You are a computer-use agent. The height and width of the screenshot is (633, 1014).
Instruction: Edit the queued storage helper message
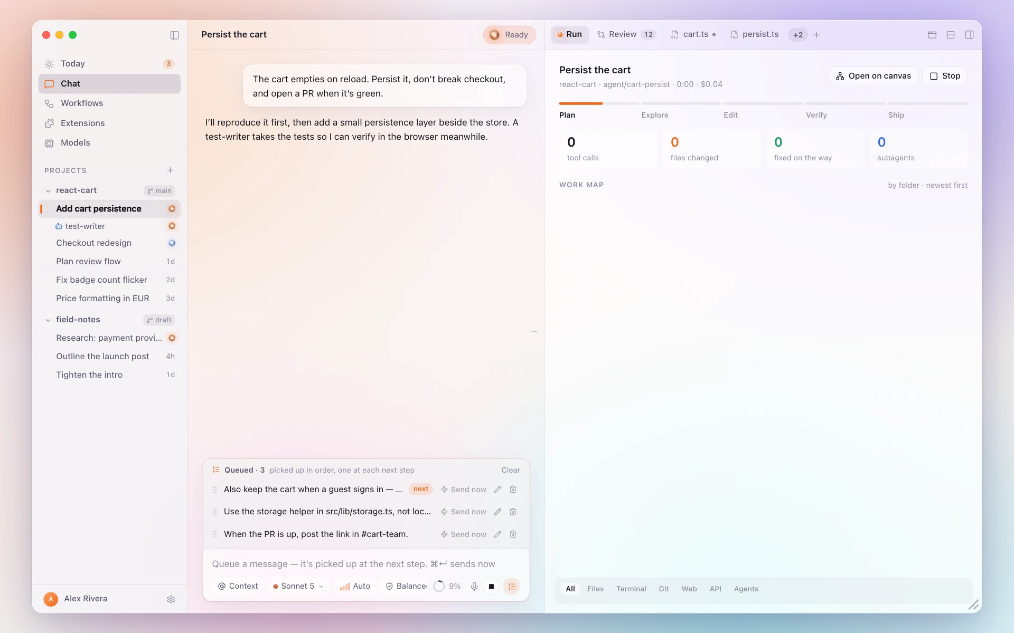coord(497,512)
